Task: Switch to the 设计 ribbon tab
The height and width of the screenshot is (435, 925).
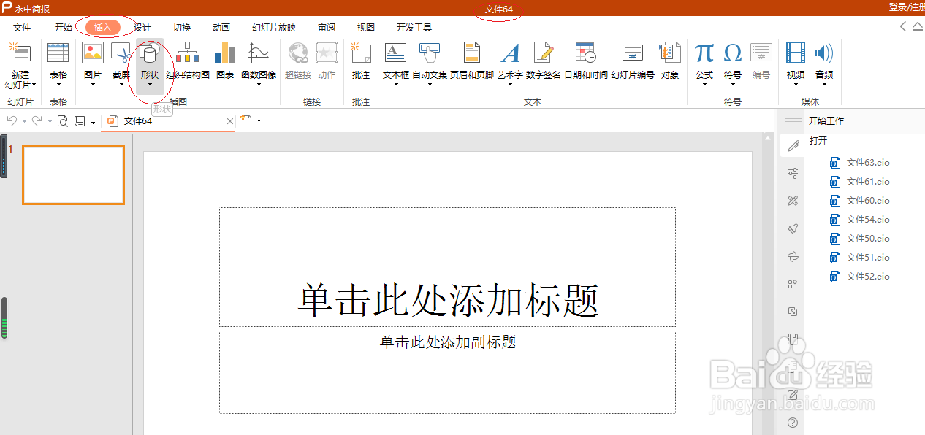Action: [x=142, y=27]
